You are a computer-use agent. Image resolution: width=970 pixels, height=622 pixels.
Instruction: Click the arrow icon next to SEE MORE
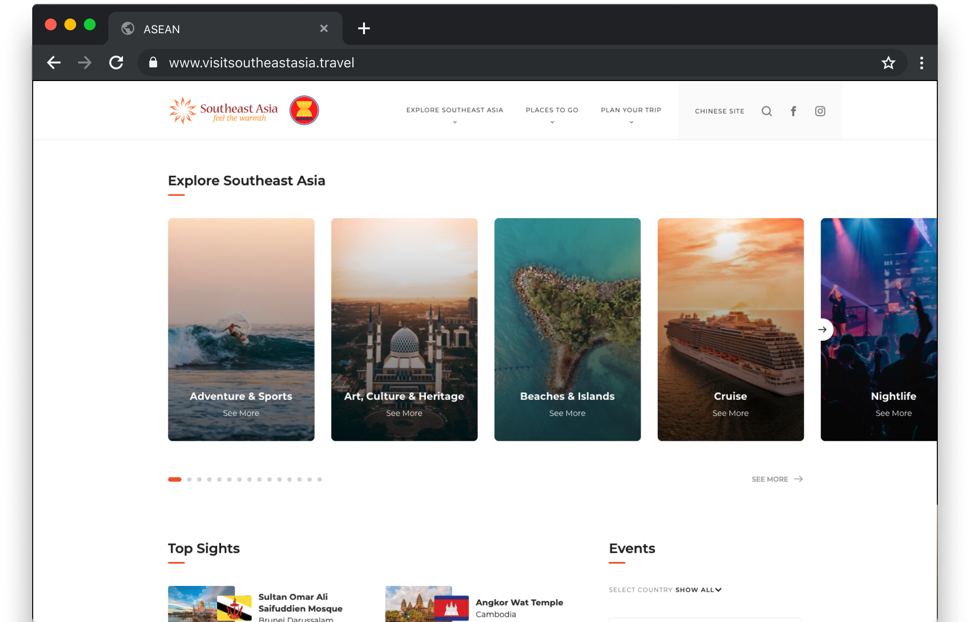(x=798, y=479)
